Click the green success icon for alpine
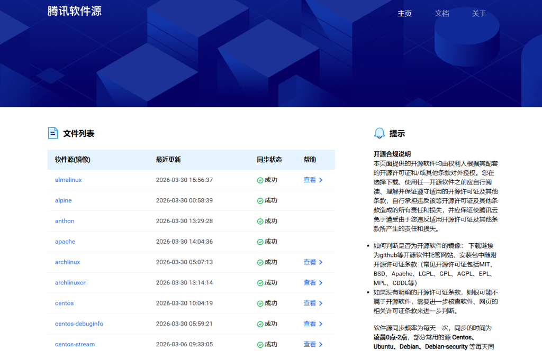This screenshot has width=542, height=351. (x=260, y=201)
